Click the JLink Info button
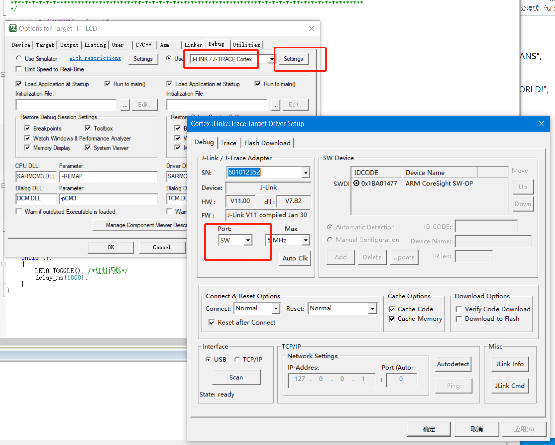This screenshot has height=445, width=555. point(510,364)
